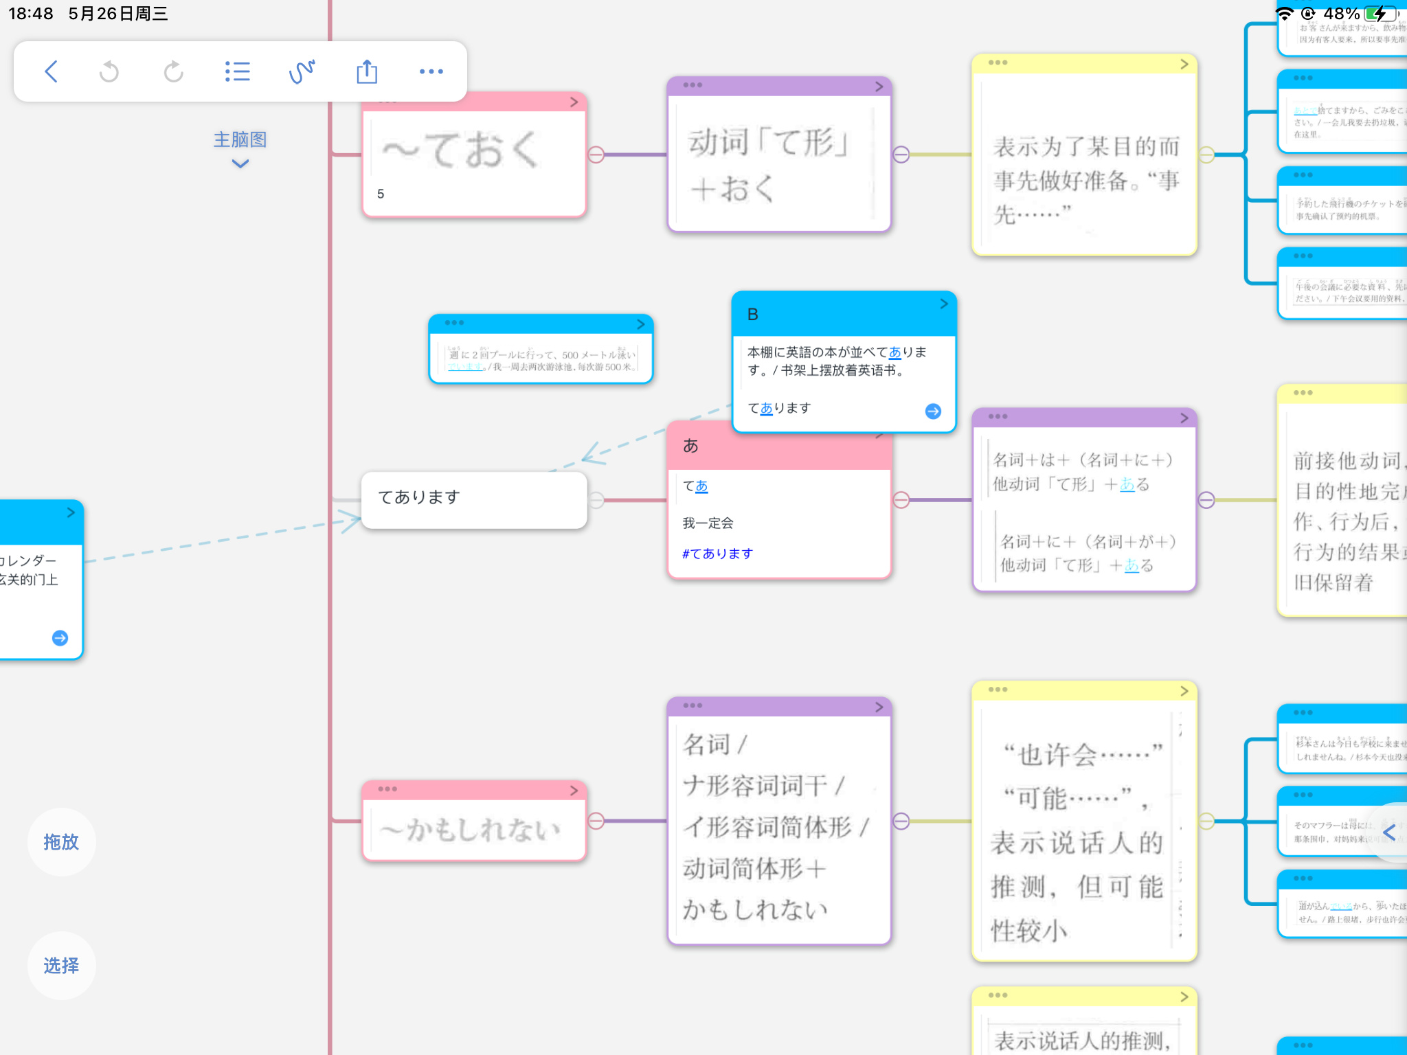Screen dimensions: 1407x1055
Task: Select 予約した飛行機のチケット blue card
Action: (1342, 201)
